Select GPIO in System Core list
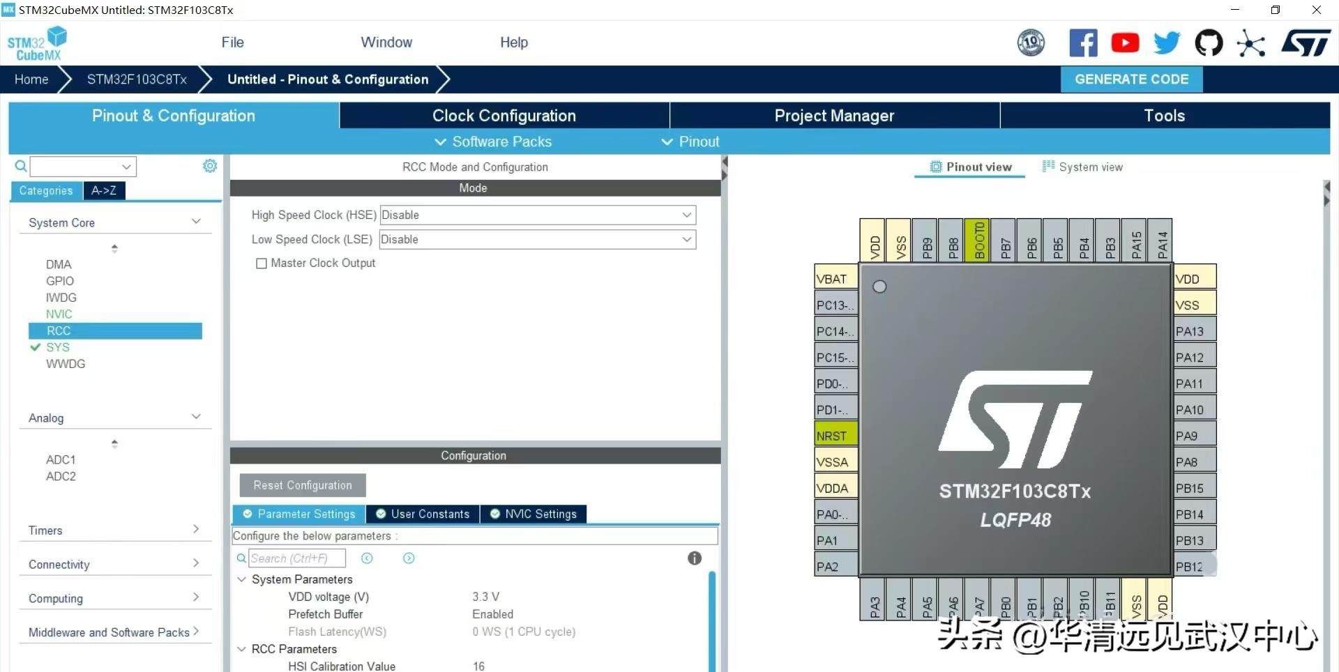 pos(60,281)
